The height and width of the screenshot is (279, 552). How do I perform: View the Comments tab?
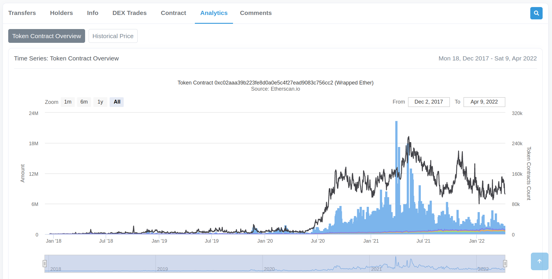[256, 13]
